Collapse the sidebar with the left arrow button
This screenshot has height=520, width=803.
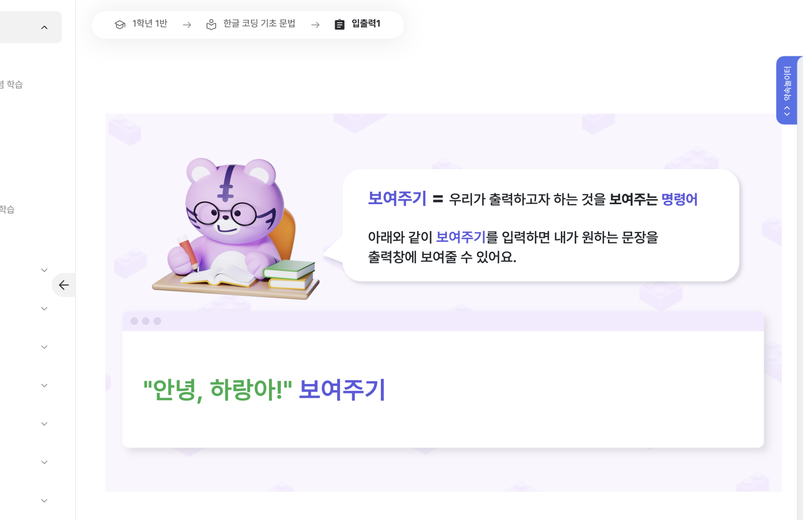pos(64,285)
